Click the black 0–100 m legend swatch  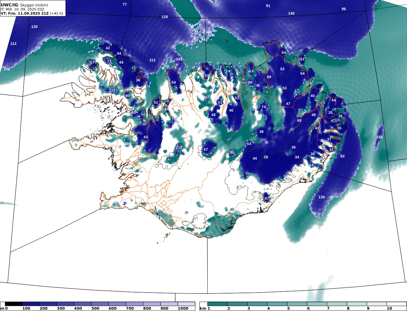[x=14, y=304]
